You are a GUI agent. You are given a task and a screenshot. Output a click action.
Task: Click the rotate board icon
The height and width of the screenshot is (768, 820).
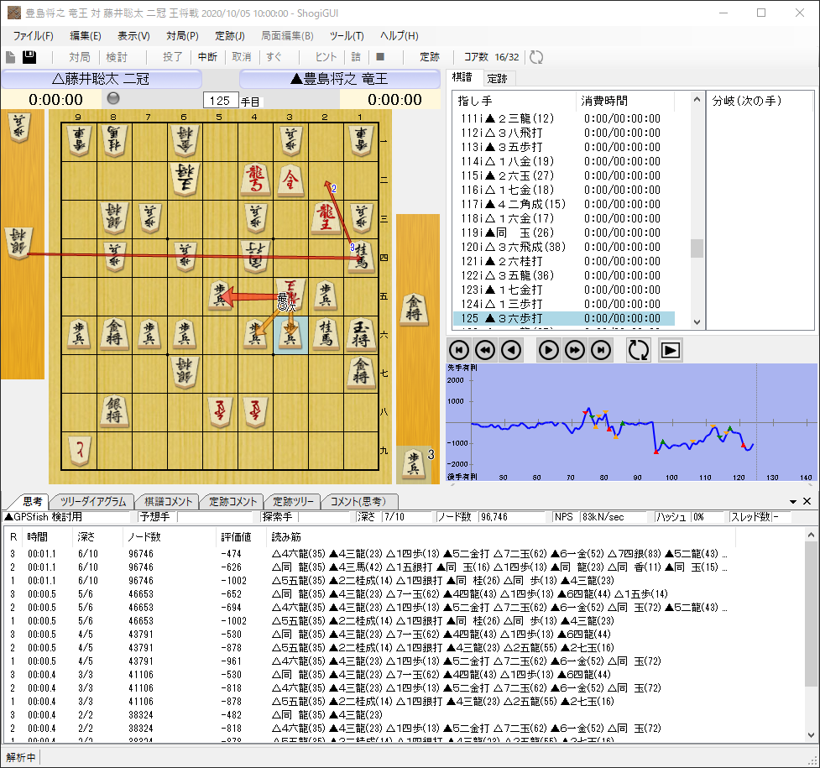[x=638, y=350]
